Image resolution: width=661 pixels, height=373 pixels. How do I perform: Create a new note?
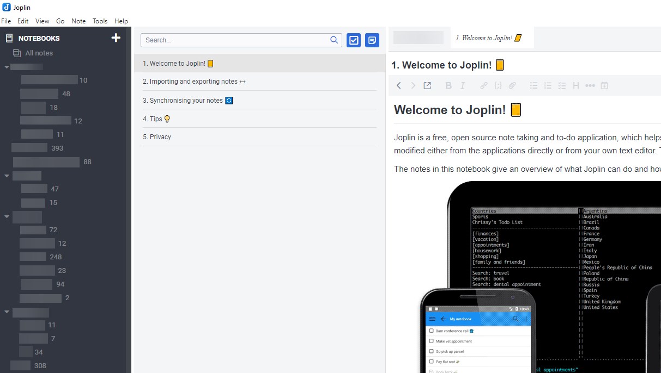(x=372, y=40)
